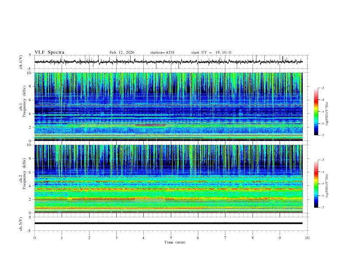This screenshot has height=267, width=346.
Task: Select the date text "Feb. 12, 2026"
Action: click(122, 52)
